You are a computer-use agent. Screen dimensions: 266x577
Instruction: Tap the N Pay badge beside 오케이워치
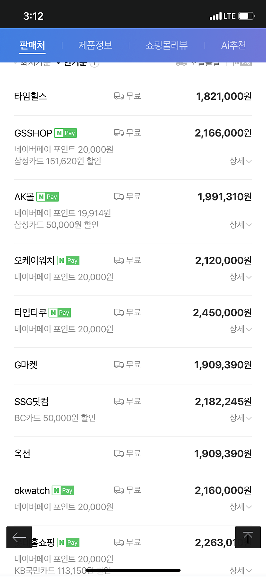68,260
